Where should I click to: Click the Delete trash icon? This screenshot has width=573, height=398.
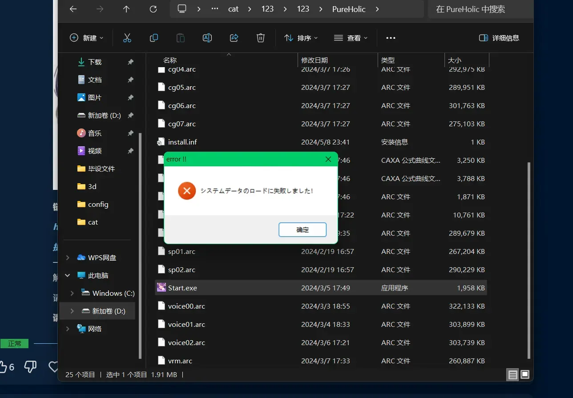261,38
